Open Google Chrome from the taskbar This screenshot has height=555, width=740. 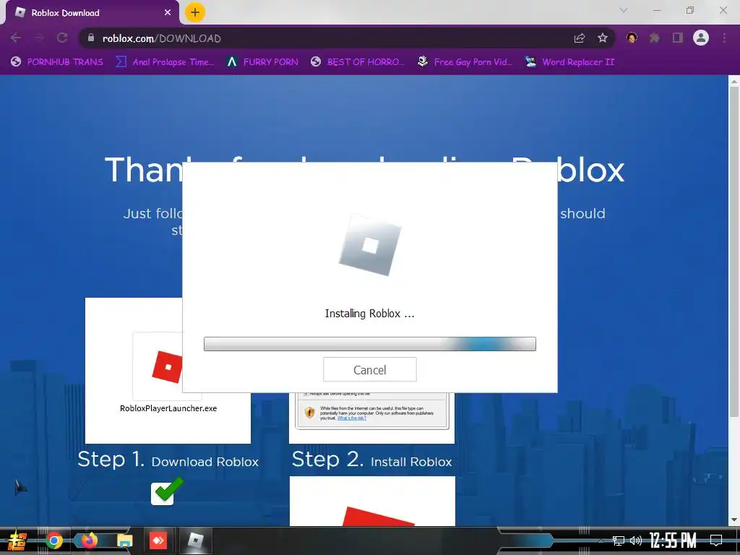(x=53, y=541)
